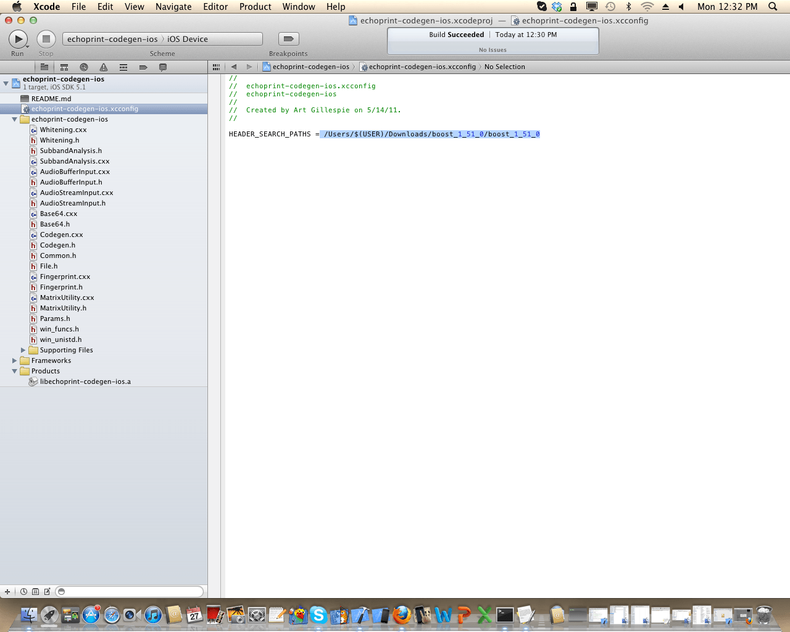Open the related files grid menu
The height and width of the screenshot is (632, 790).
click(x=216, y=67)
